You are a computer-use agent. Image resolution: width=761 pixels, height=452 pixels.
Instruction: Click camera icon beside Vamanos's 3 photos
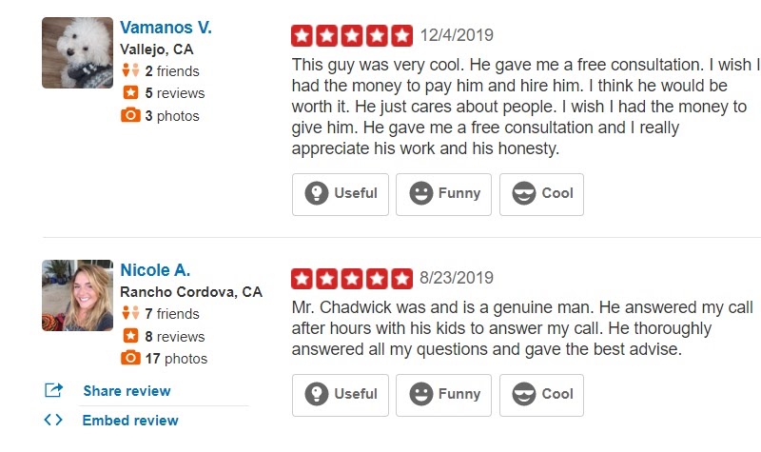coord(130,116)
